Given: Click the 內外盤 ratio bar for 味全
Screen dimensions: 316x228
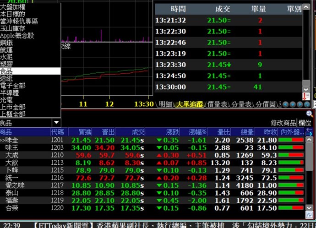Looking at the screenshot, I should [x=292, y=140].
